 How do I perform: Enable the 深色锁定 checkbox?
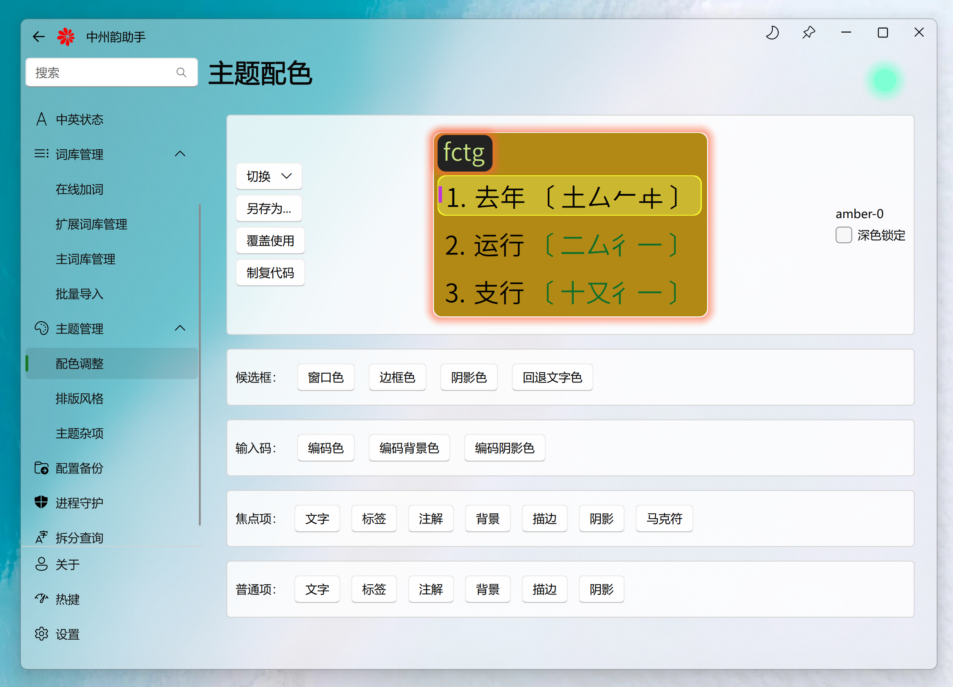[843, 235]
